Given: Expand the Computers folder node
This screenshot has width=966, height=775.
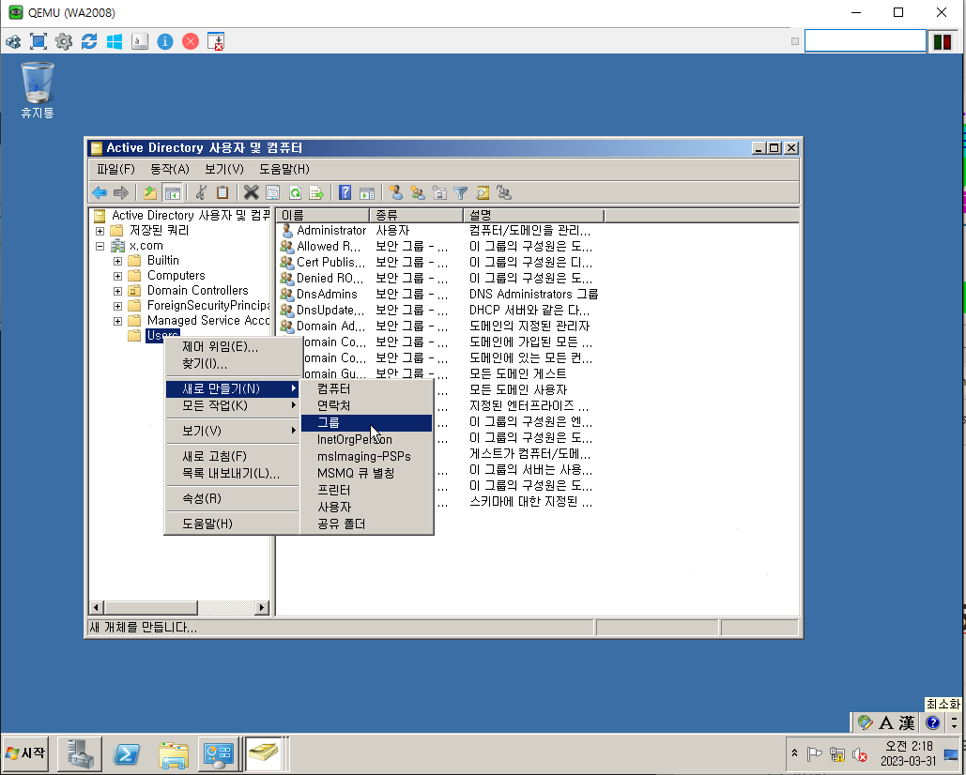Looking at the screenshot, I should point(117,276).
